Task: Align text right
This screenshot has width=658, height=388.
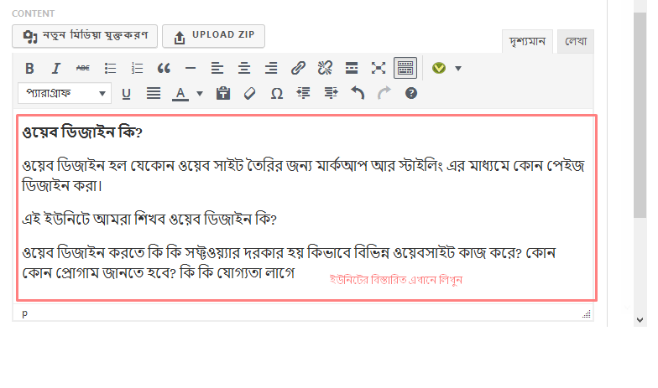Action: click(271, 68)
